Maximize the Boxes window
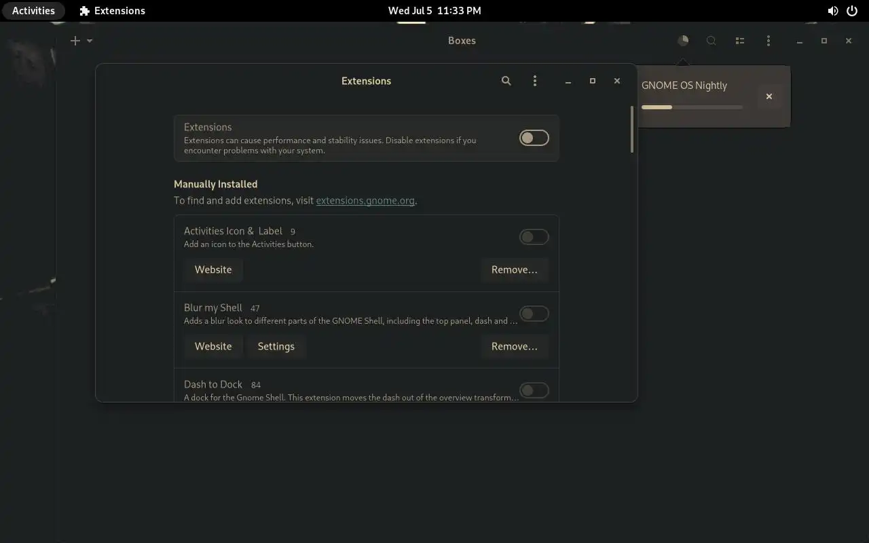Viewport: 869px width, 543px height. 824,41
